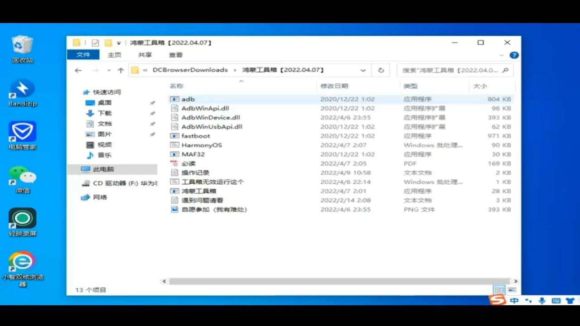Select 此电脑 in navigation pane
Image resolution: width=580 pixels, height=326 pixels.
112,169
